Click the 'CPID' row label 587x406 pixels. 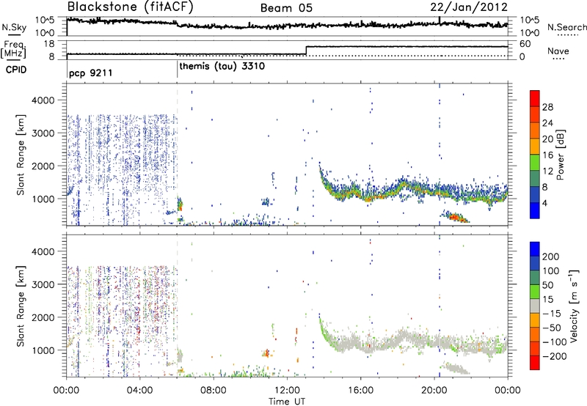pyautogui.click(x=16, y=70)
